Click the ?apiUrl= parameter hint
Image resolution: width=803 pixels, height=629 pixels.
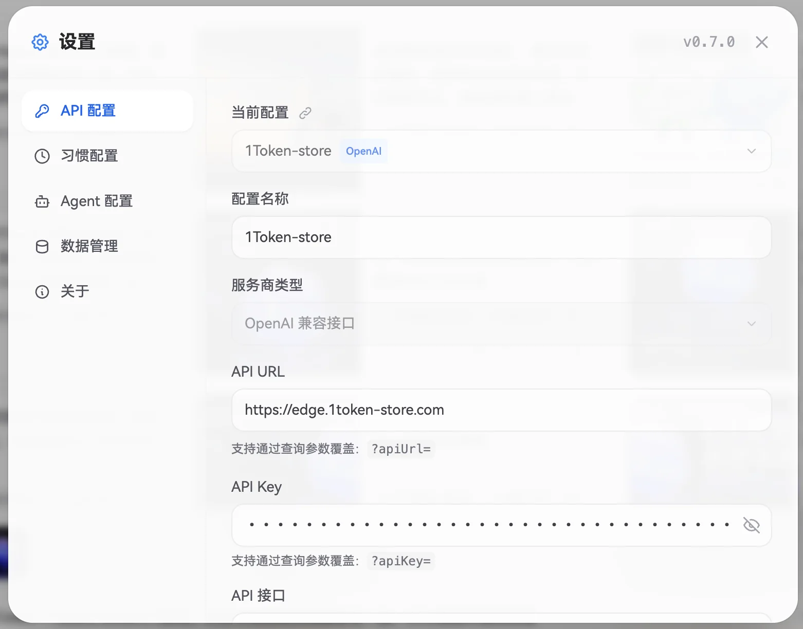coord(401,449)
